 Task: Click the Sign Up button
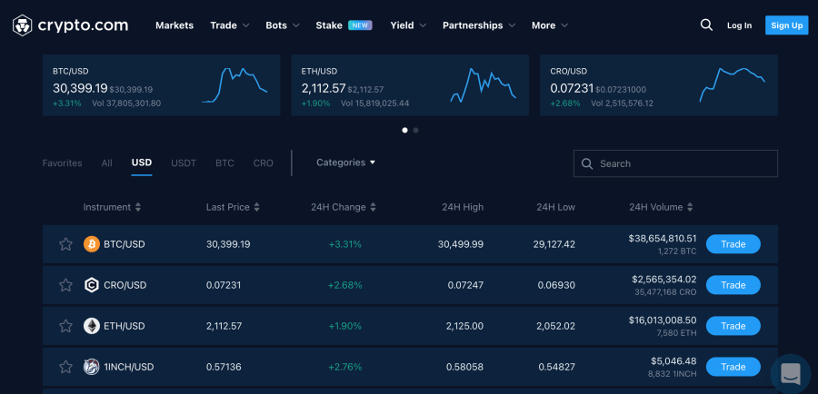787,25
